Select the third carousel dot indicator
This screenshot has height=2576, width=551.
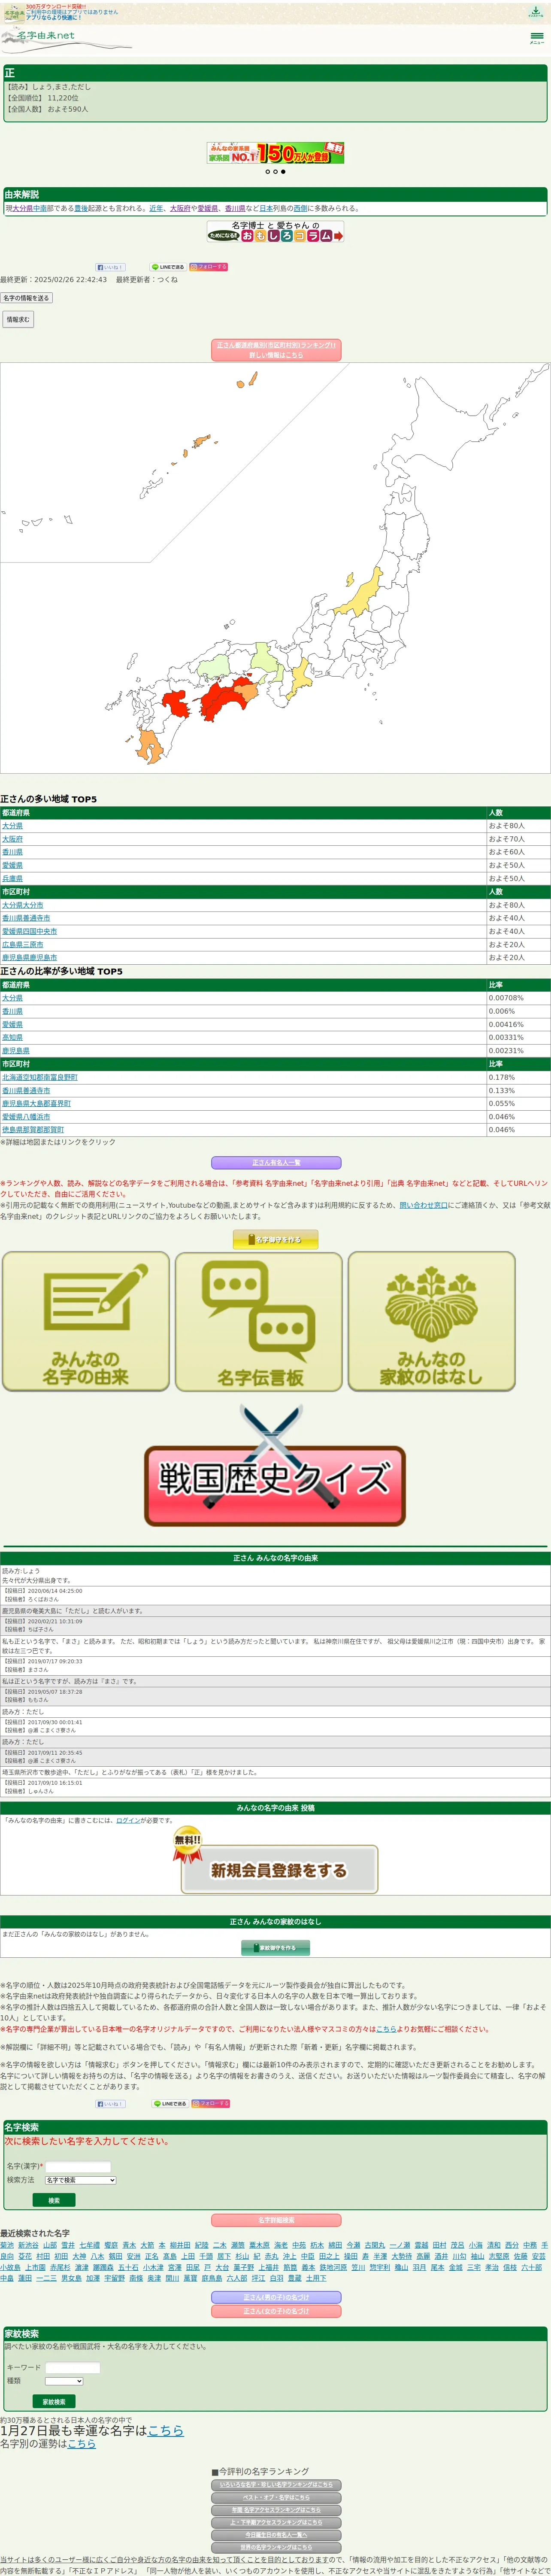283,172
